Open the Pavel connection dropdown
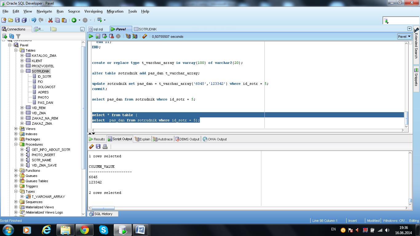Image resolution: width=420 pixels, height=236 pixels. [404, 36]
